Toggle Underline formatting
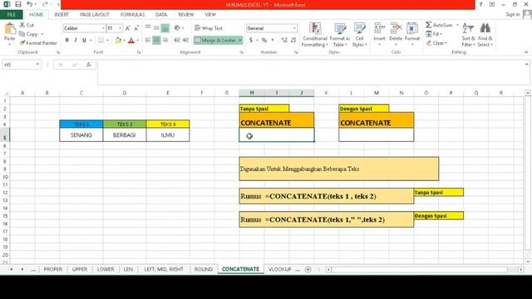This screenshot has height=299, width=532. click(84, 41)
